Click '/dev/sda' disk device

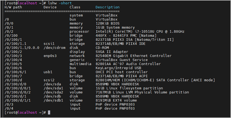coord(52,84)
